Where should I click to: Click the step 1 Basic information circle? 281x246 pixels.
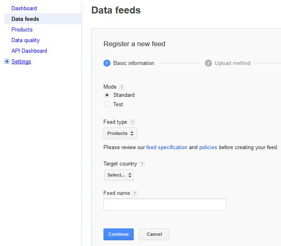(x=107, y=63)
